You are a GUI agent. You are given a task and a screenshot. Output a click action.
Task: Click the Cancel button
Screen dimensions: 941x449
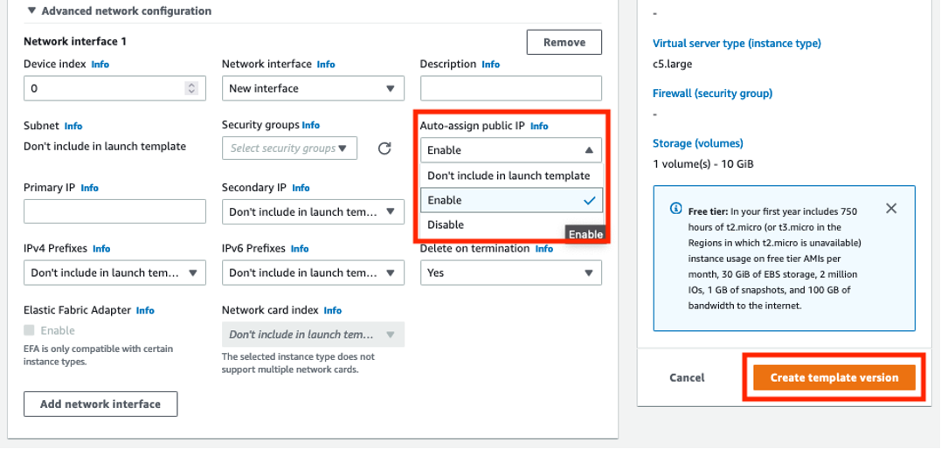(x=687, y=377)
